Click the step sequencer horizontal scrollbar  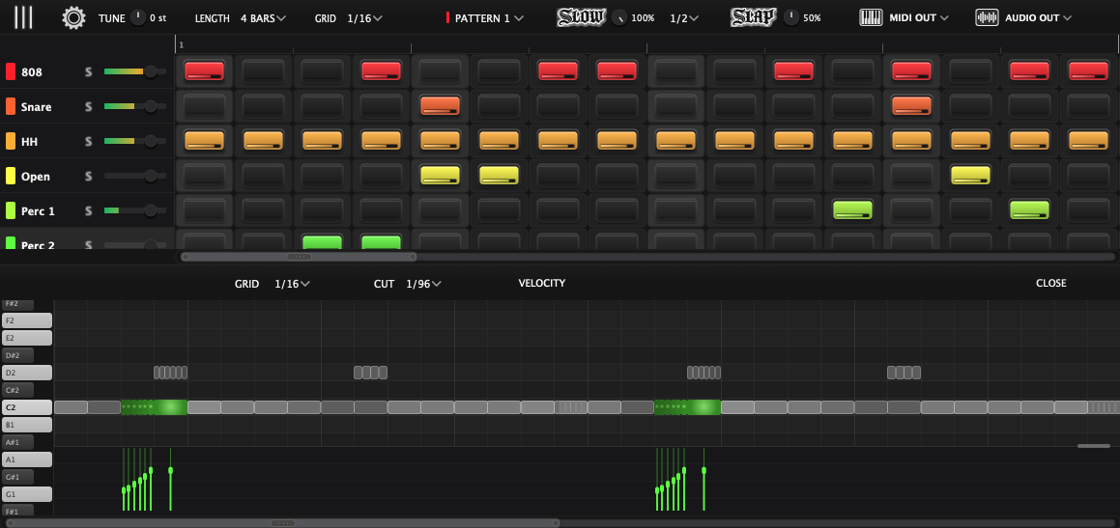[x=299, y=257]
